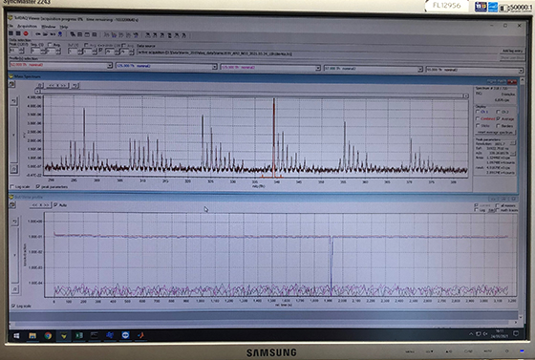
Task: Open Chrome from the taskbar
Action: point(48,336)
